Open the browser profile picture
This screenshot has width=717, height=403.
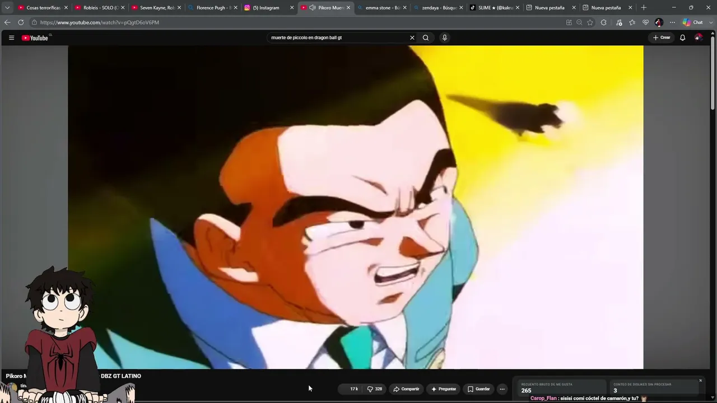(659, 22)
